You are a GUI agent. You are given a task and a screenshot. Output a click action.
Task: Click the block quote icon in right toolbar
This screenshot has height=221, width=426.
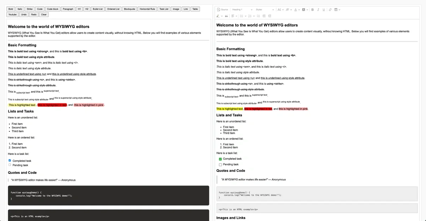tap(226, 16)
